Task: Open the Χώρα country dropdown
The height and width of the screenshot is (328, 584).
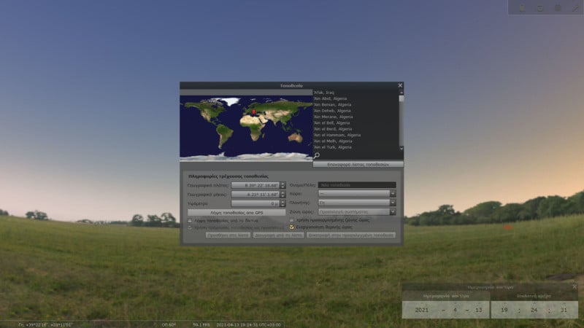Action: 357,194
